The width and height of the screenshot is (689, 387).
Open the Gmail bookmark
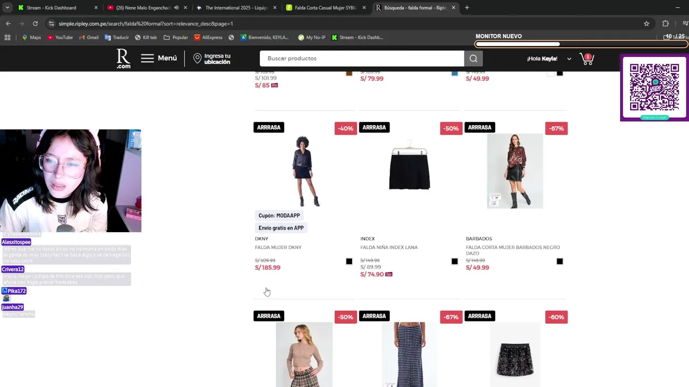click(x=89, y=38)
